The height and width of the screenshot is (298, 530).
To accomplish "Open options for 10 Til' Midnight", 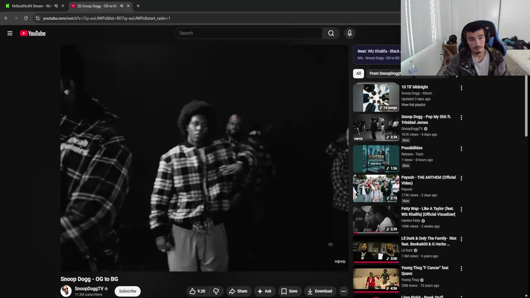I will [461, 88].
